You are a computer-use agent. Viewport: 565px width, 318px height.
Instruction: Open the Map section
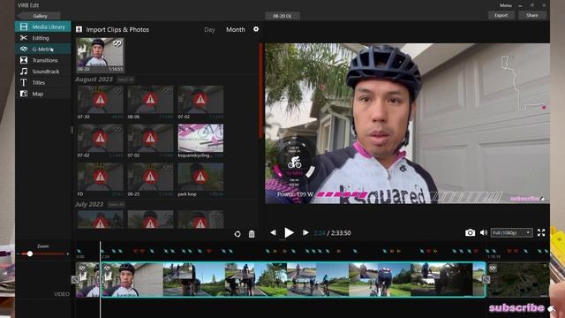point(43,94)
